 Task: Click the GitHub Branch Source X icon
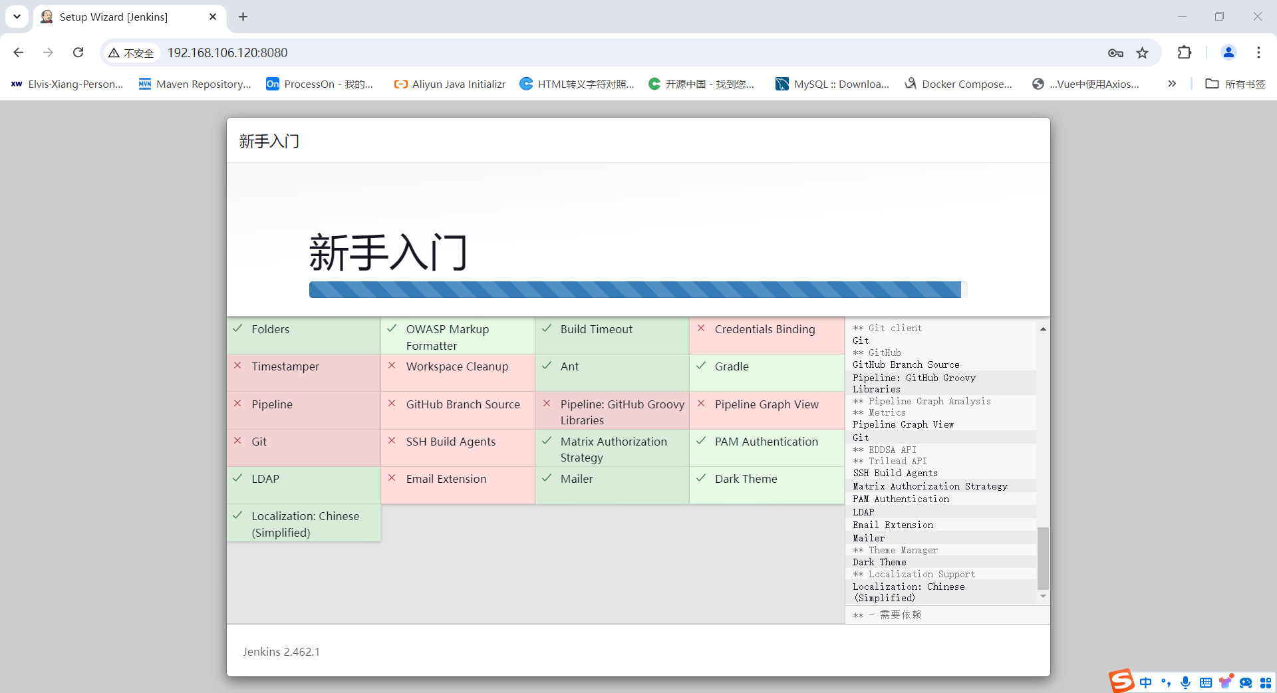point(392,404)
